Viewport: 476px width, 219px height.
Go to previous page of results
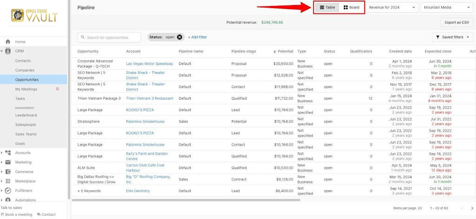[462, 208]
